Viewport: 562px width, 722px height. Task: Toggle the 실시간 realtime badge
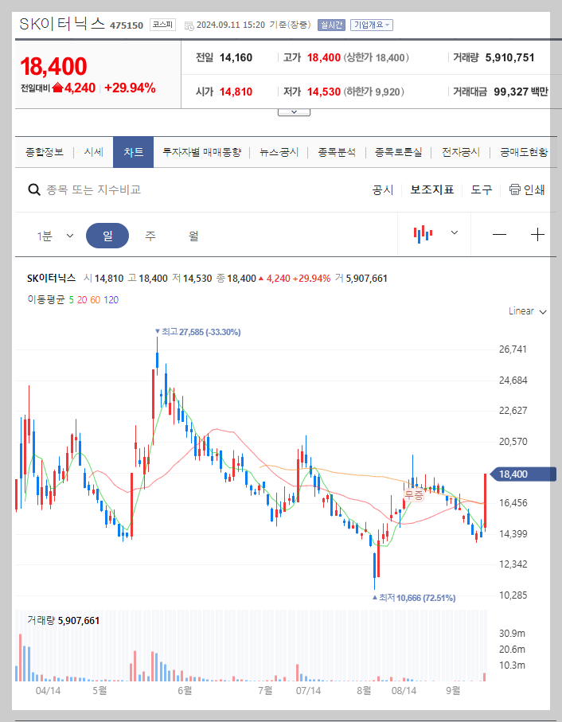[x=331, y=25]
